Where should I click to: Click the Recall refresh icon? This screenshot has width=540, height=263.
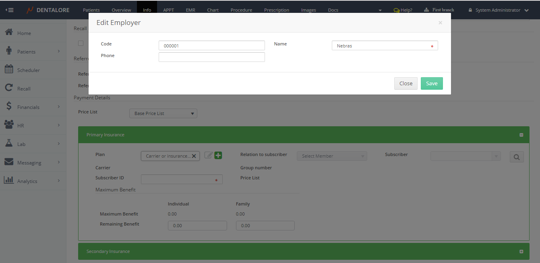click(9, 88)
